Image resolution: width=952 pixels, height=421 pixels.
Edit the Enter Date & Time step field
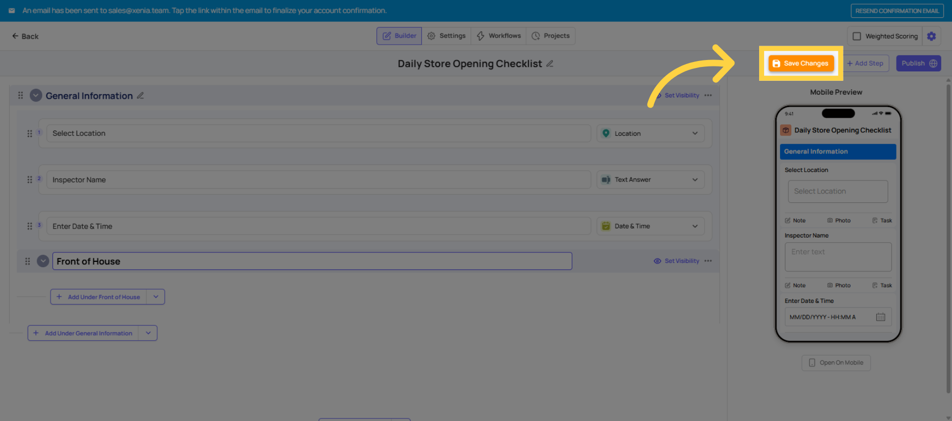pos(318,226)
